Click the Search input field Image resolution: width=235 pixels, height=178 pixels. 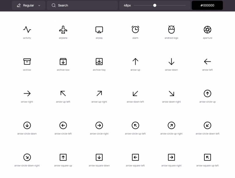pyautogui.click(x=82, y=6)
